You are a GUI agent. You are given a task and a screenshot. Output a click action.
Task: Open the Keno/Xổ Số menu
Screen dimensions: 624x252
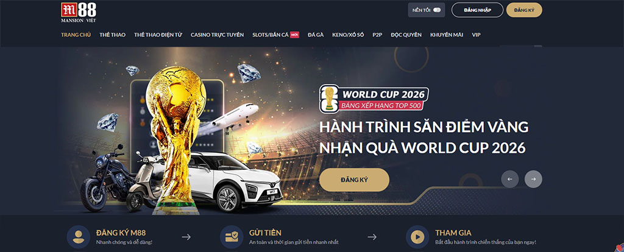click(348, 35)
